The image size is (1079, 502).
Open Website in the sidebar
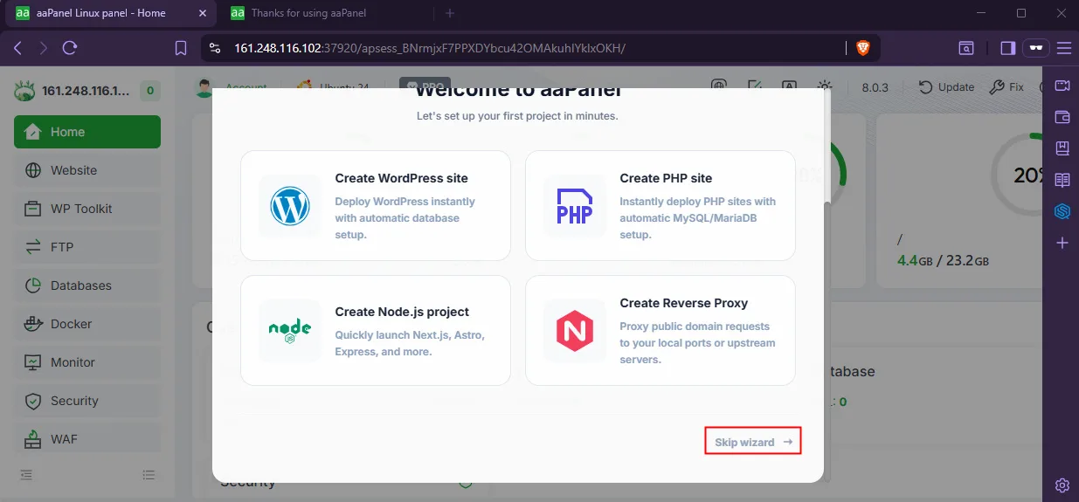87,170
